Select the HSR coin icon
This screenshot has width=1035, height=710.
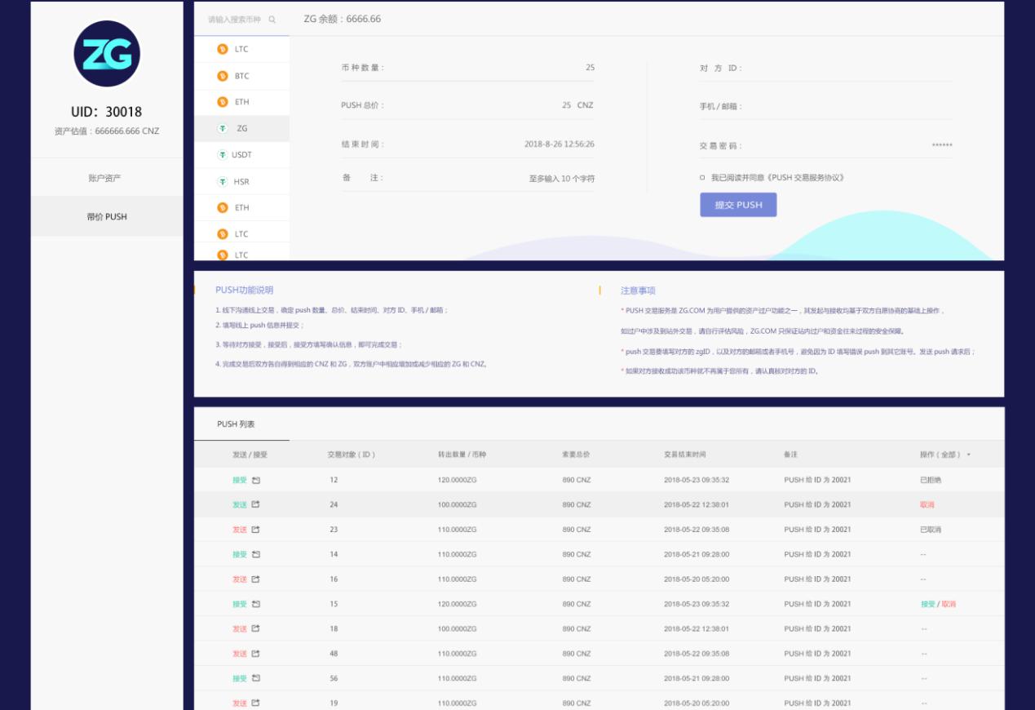click(x=223, y=182)
